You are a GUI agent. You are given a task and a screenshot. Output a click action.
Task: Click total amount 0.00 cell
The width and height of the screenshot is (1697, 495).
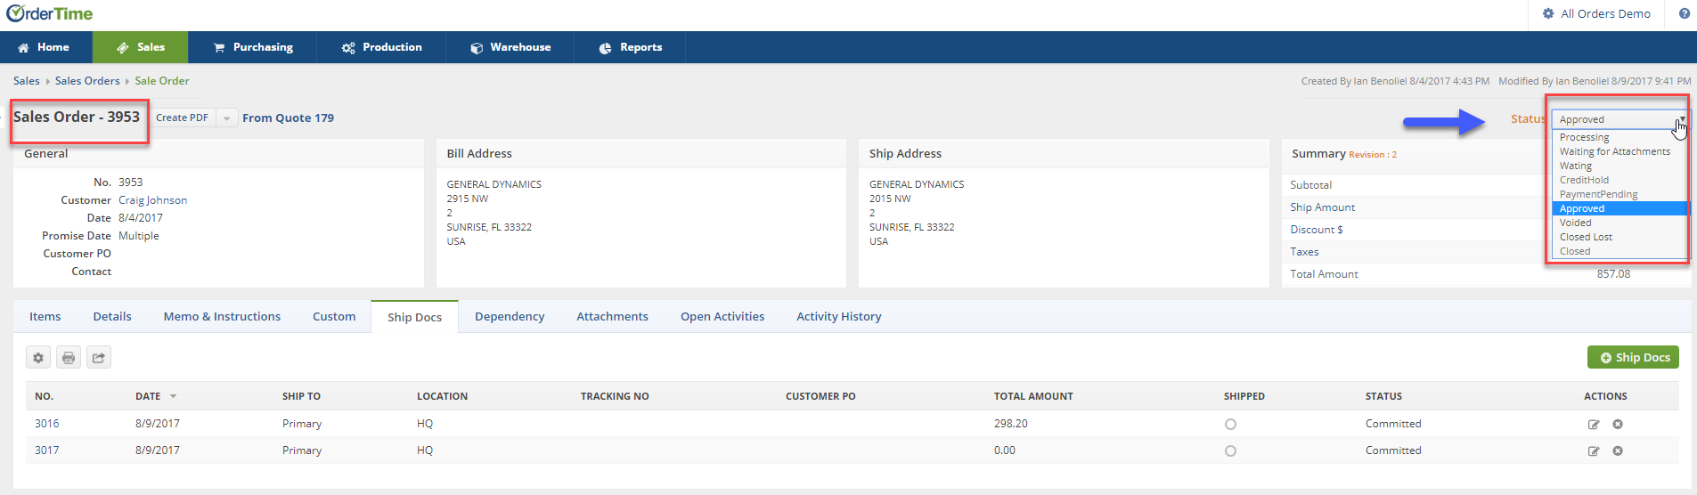[x=1005, y=450]
